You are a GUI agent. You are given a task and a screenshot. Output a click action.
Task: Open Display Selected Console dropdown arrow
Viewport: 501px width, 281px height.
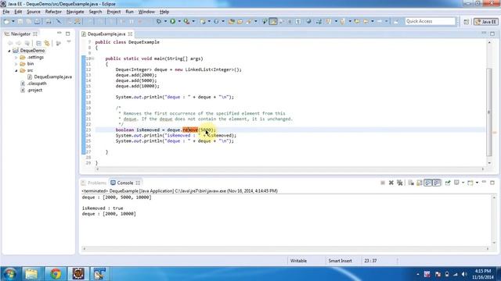pyautogui.click(x=463, y=183)
